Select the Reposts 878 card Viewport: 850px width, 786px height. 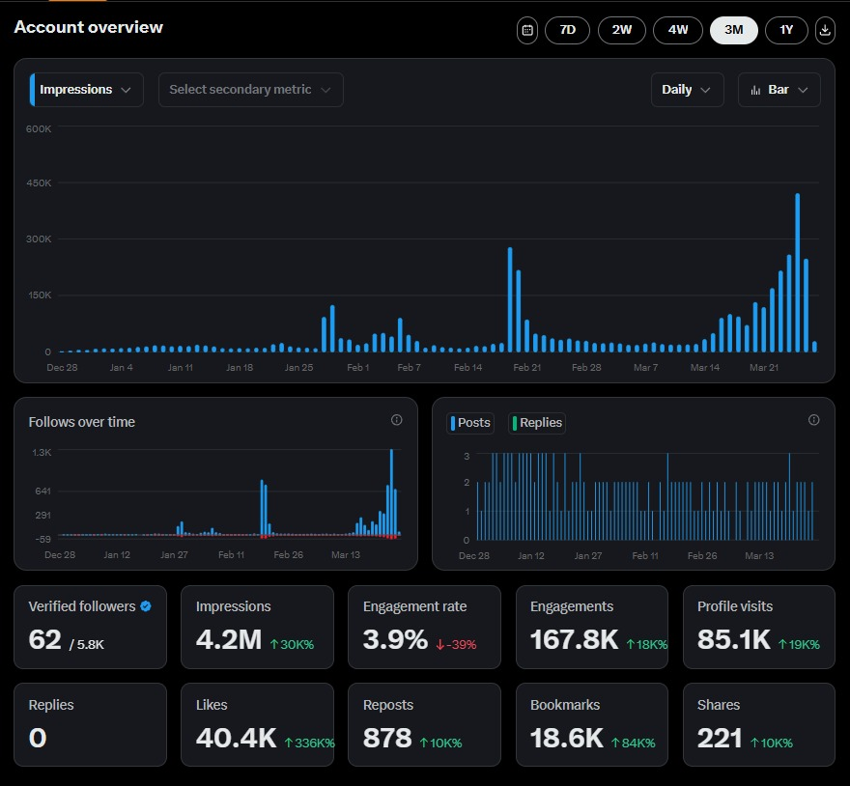pyautogui.click(x=424, y=724)
